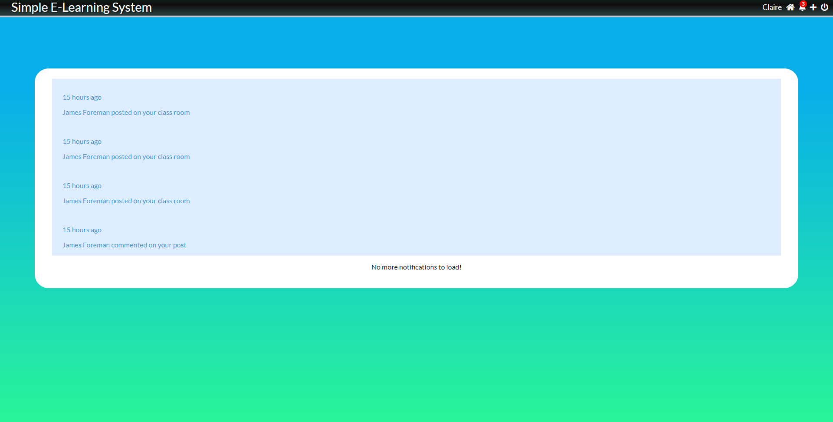833x422 pixels.
Task: Open the notifications bell icon
Action: 802,8
